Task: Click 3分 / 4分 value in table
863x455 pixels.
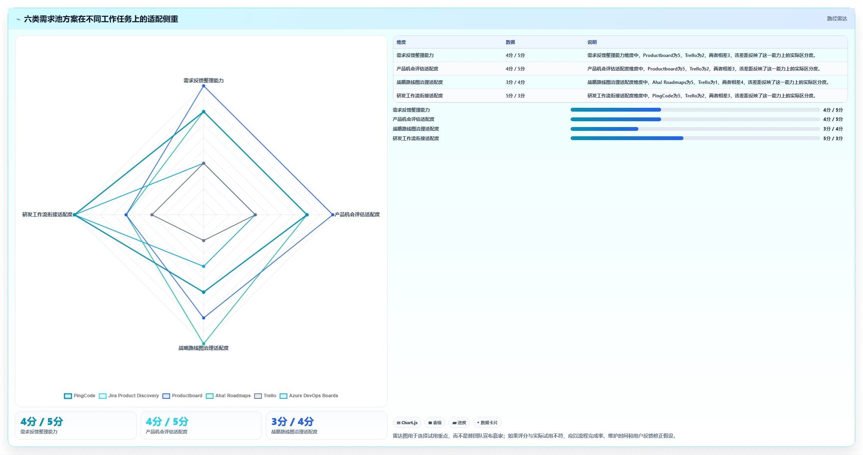Action: pos(515,82)
